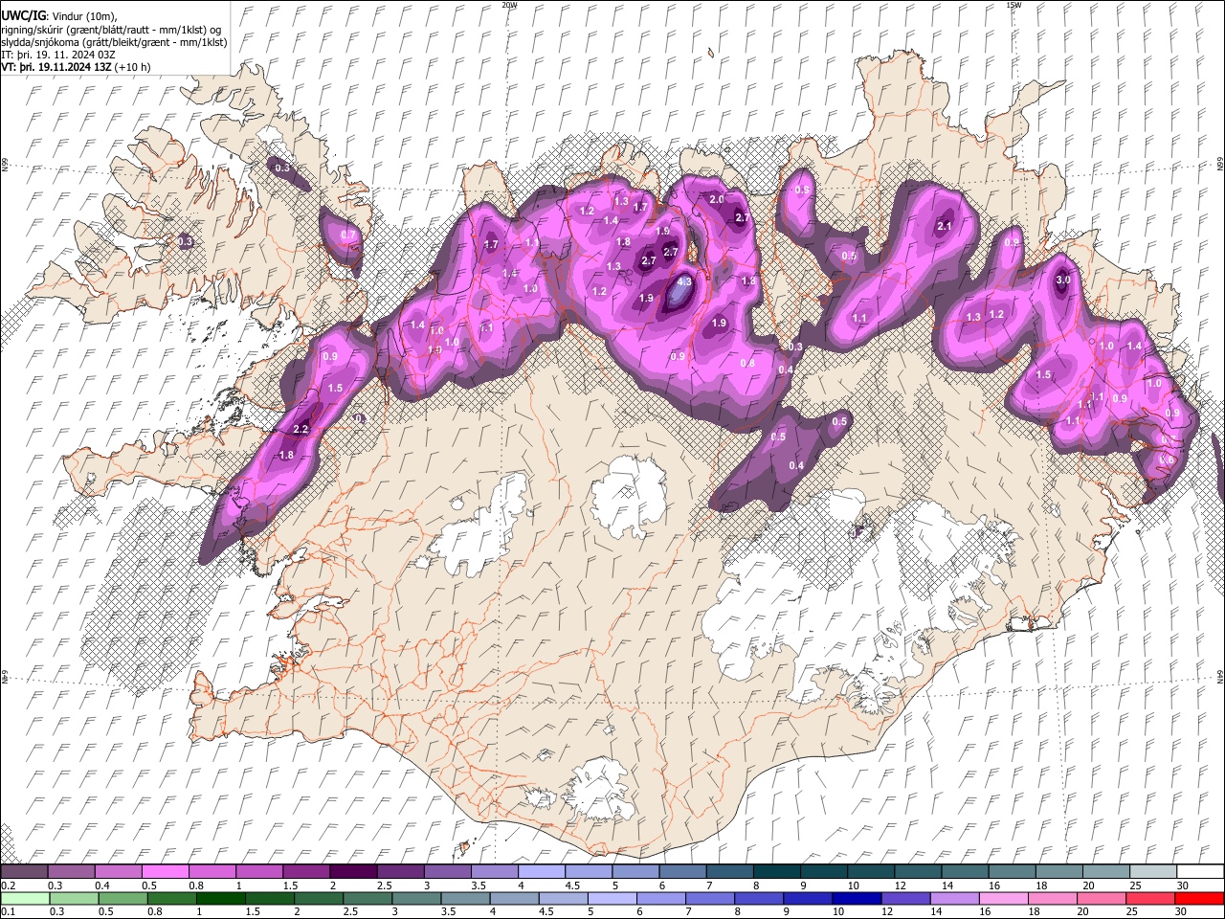Click the 20W longitude label
The width and height of the screenshot is (1225, 919).
[509, 5]
